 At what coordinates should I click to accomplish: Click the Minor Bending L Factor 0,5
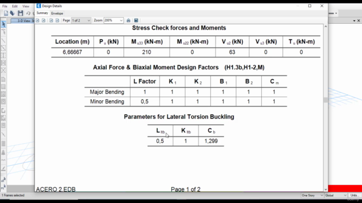click(x=145, y=101)
